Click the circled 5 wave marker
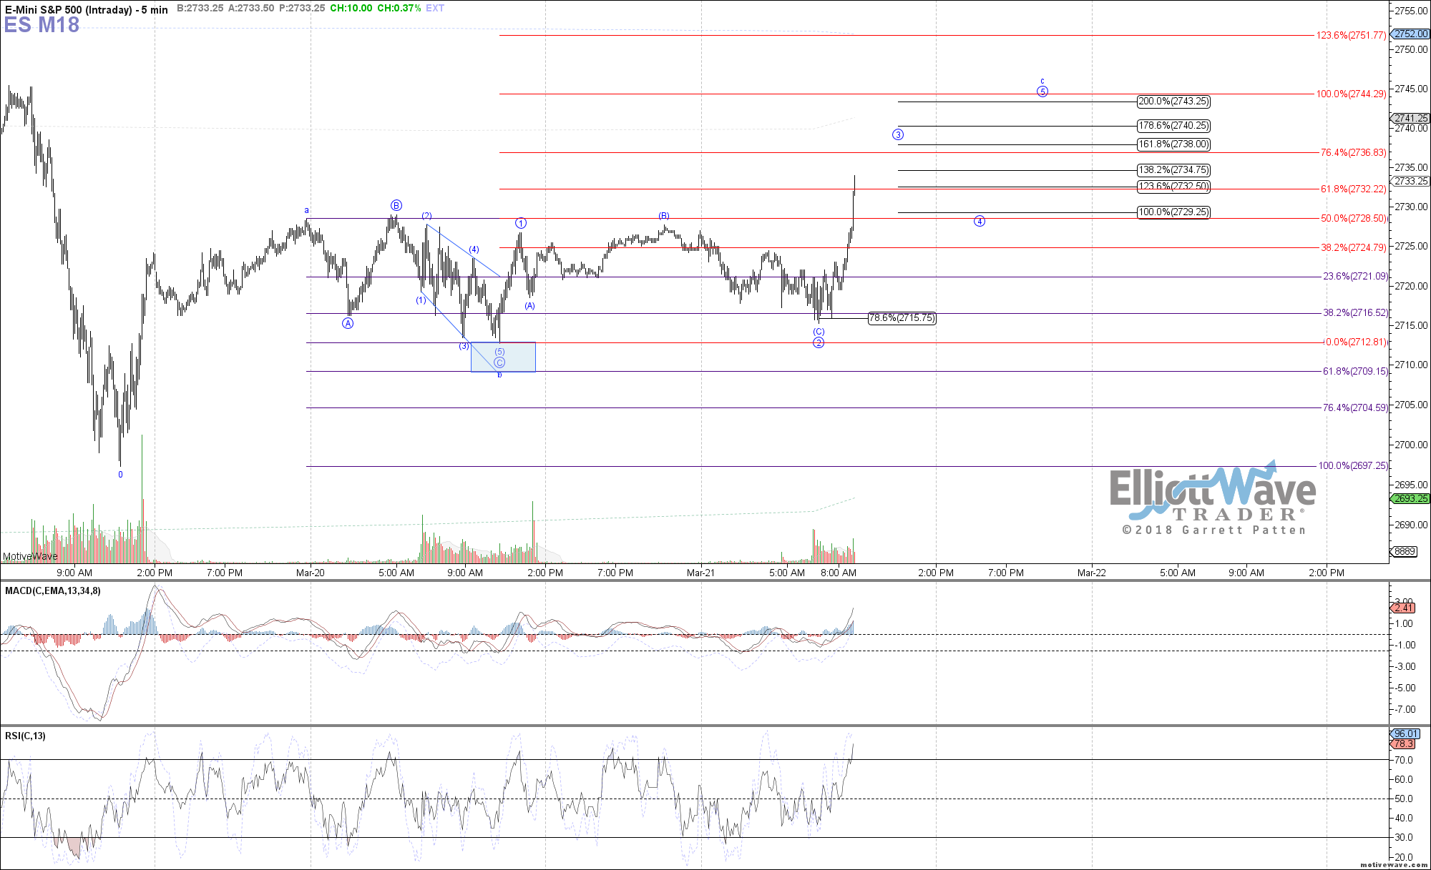 click(1042, 92)
